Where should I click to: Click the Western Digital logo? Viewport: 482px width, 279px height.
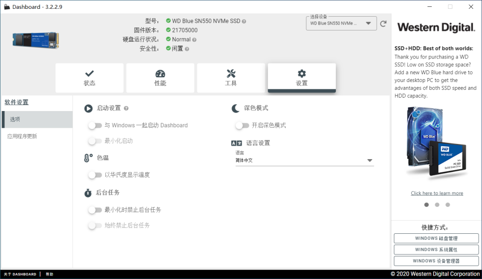tap(436, 28)
